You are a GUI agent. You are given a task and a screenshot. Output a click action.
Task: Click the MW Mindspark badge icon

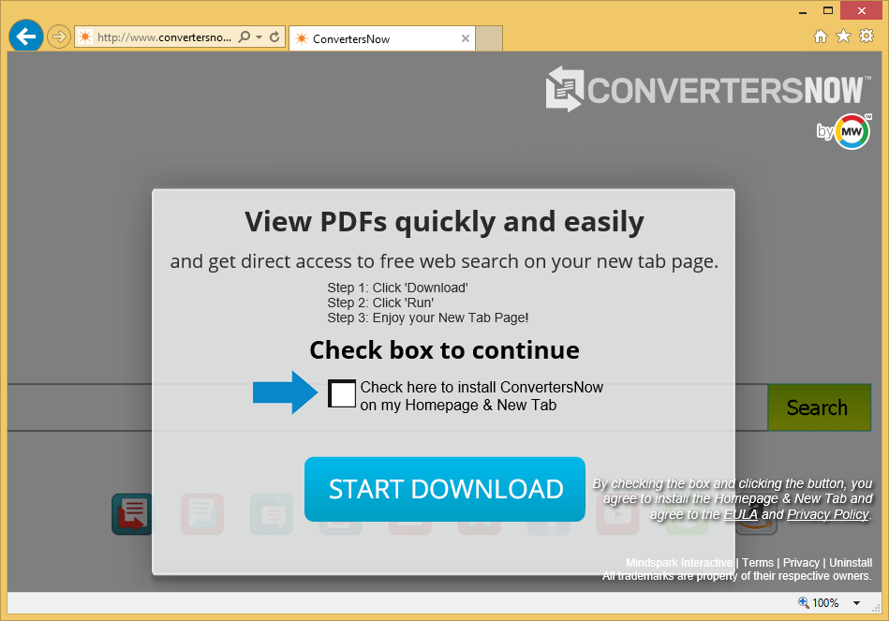point(852,131)
